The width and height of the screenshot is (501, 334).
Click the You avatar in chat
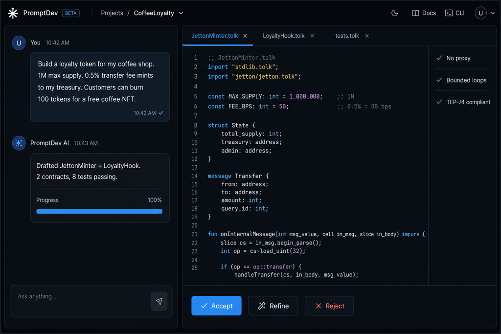(x=19, y=43)
